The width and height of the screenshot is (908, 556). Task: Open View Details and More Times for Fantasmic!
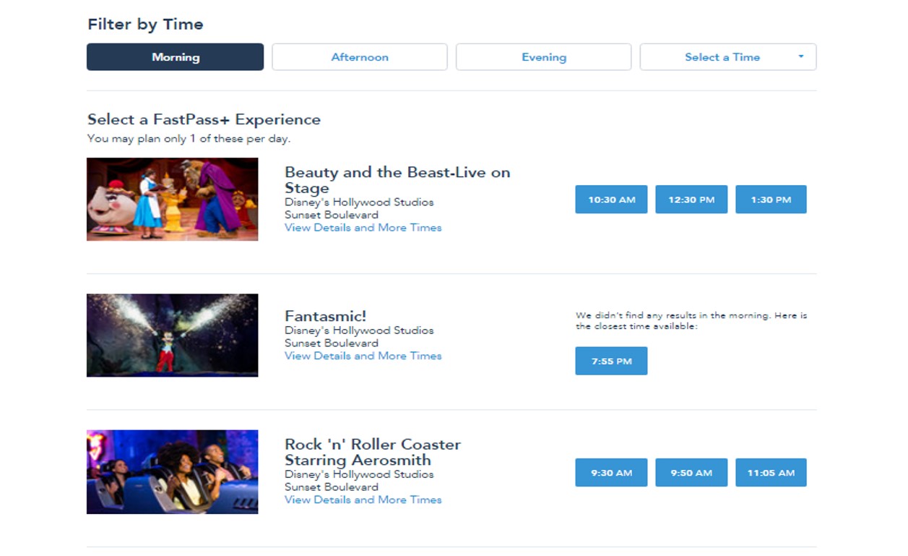pos(363,356)
